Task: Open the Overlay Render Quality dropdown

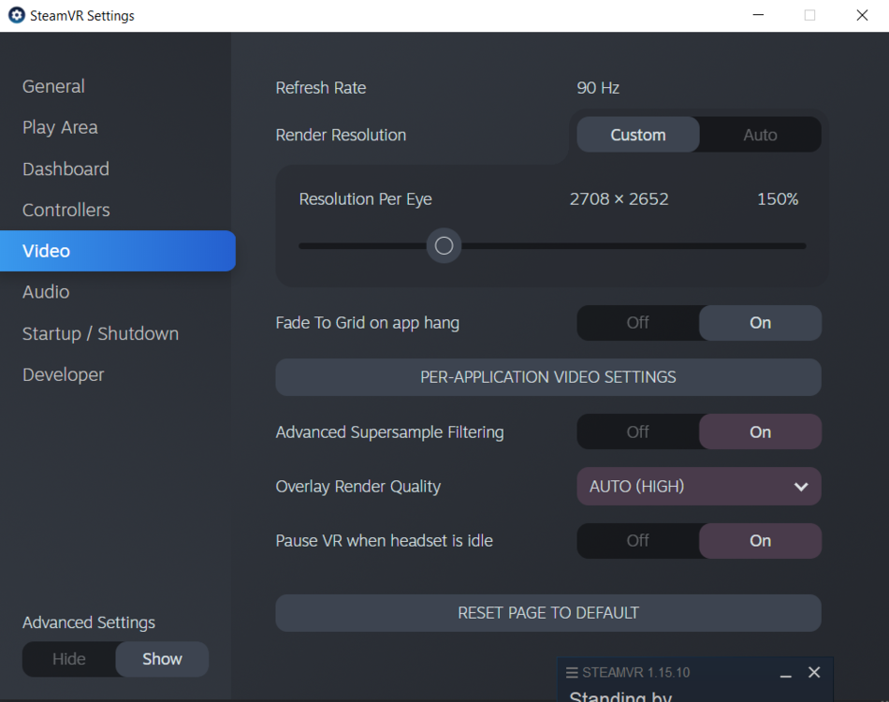Action: 698,486
